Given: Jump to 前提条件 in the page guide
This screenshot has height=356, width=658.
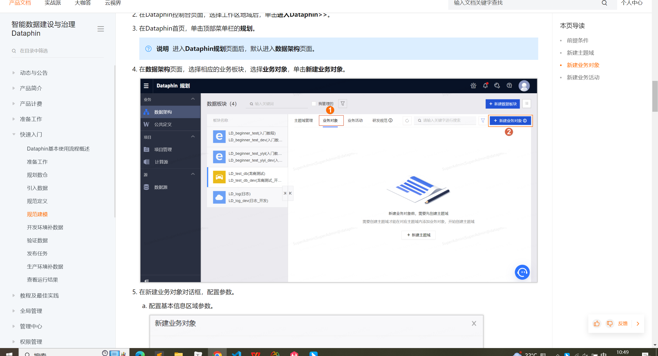Looking at the screenshot, I should tap(578, 40).
